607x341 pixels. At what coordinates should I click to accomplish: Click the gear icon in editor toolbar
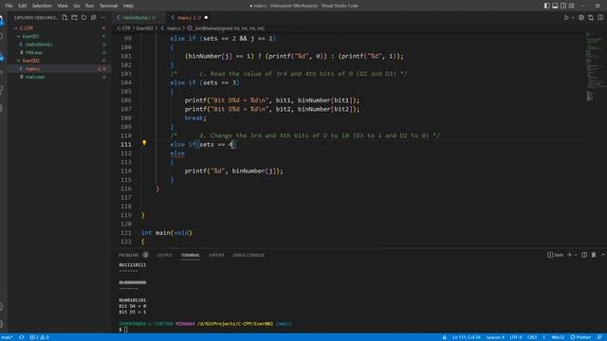coord(581,17)
